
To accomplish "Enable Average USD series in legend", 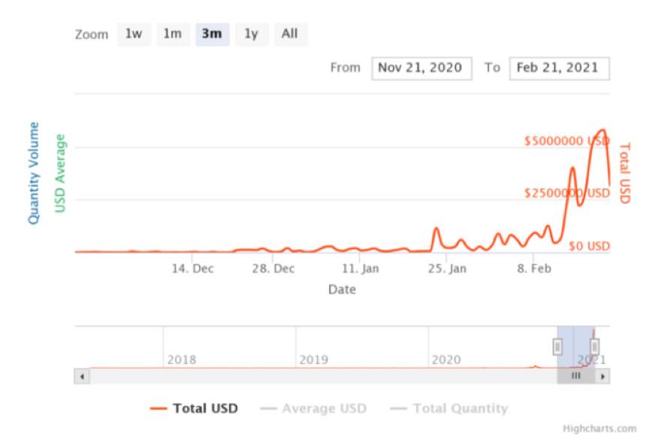I will (x=313, y=408).
